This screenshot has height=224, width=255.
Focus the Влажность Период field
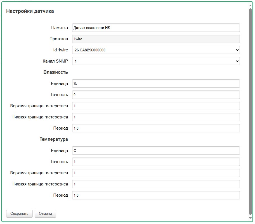156,128
